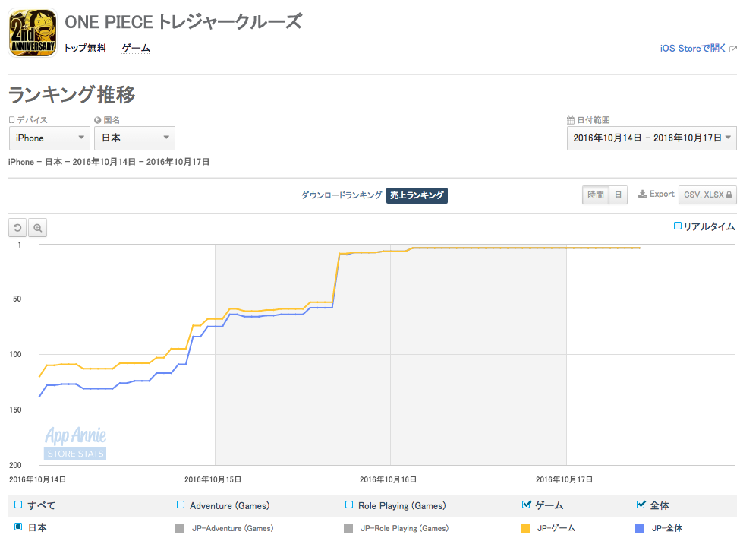Click the yellow JP-ゲーム legend swatch
The height and width of the screenshot is (541, 740).
point(525,528)
